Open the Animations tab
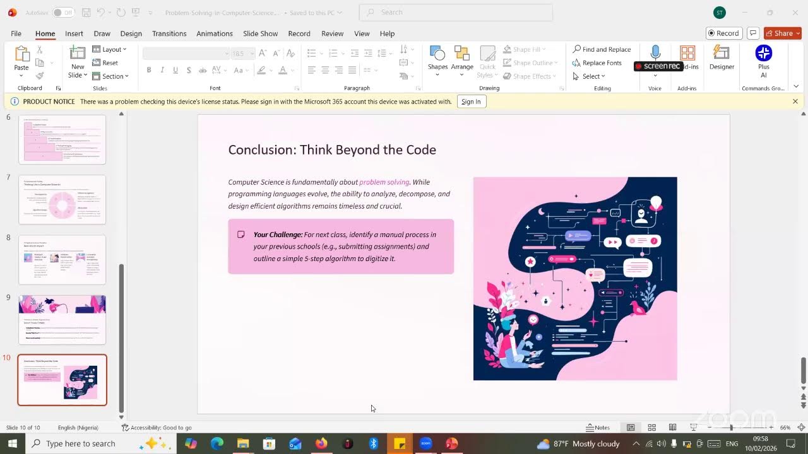Image resolution: width=808 pixels, height=454 pixels. tap(215, 33)
